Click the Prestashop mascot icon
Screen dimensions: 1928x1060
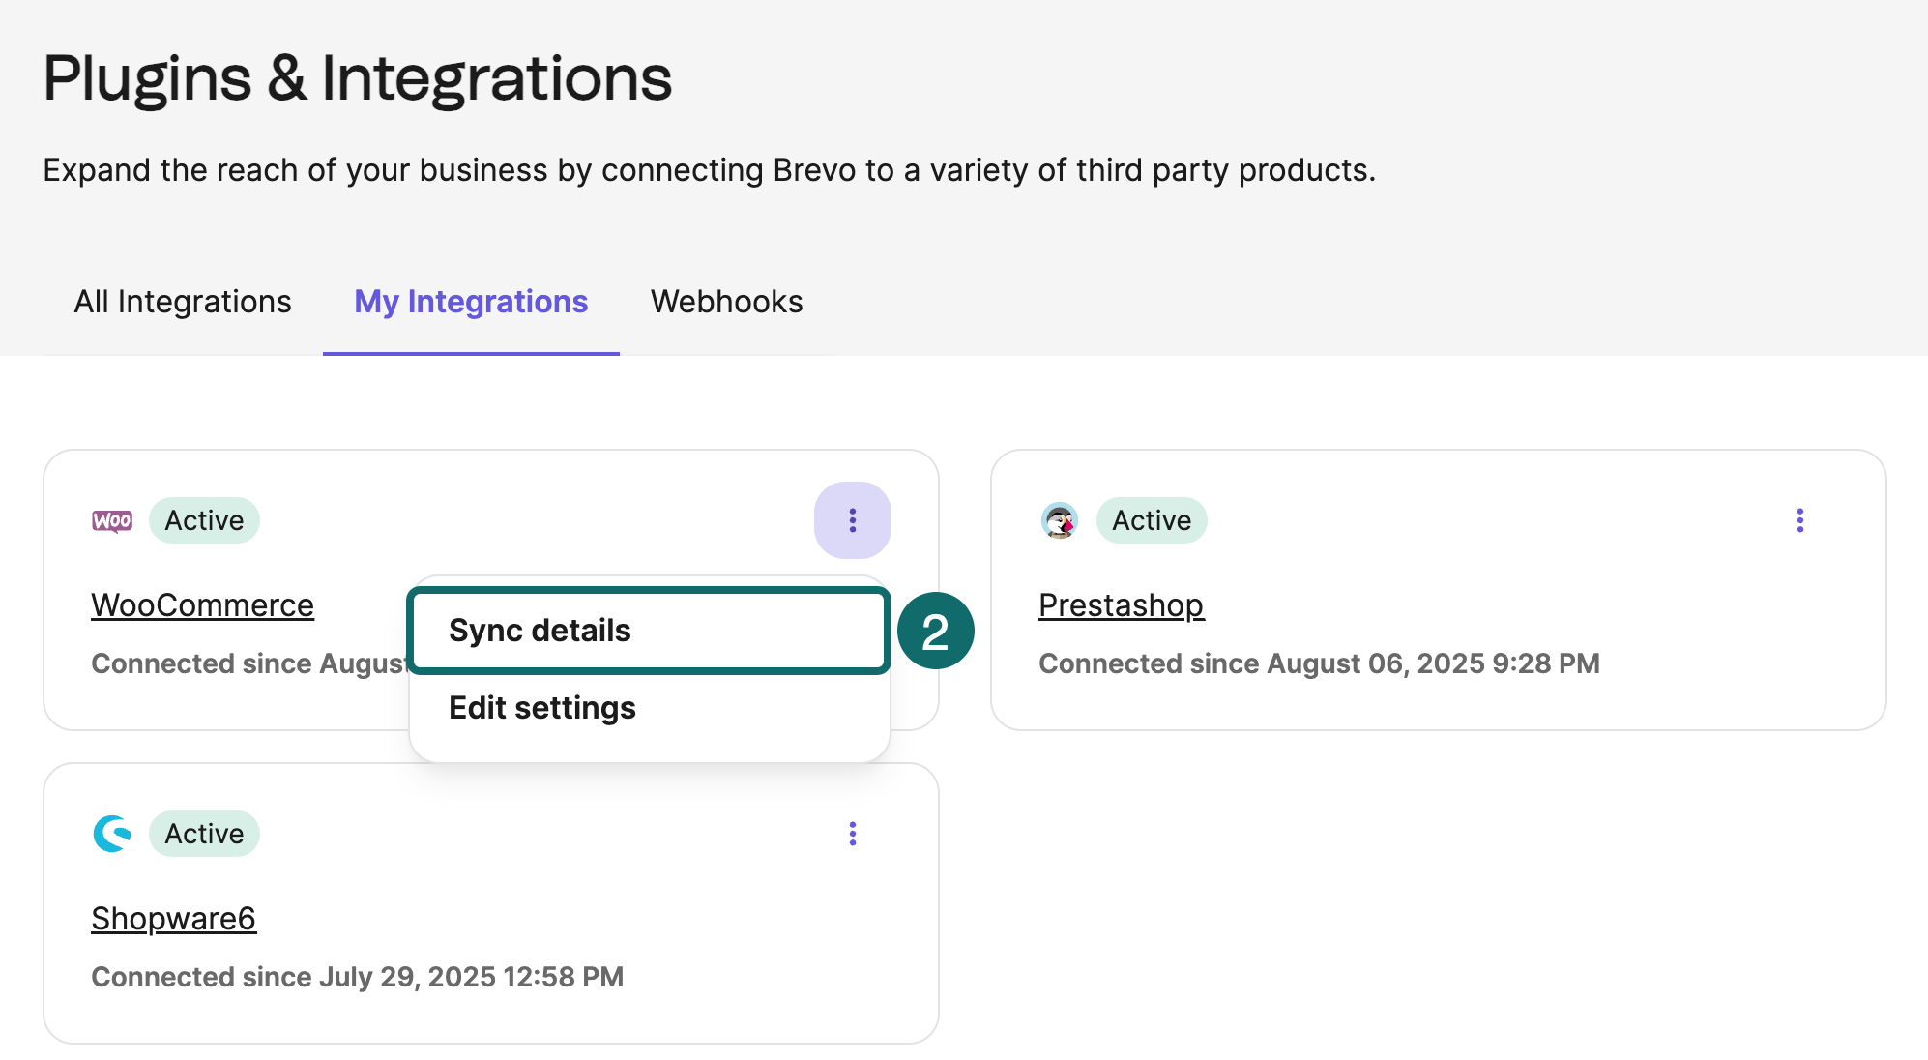click(1062, 520)
